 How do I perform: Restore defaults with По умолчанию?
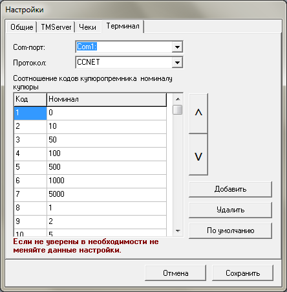coord(230,230)
